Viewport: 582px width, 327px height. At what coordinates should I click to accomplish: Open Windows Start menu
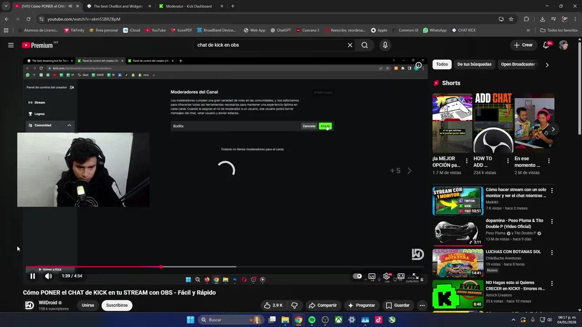191,320
